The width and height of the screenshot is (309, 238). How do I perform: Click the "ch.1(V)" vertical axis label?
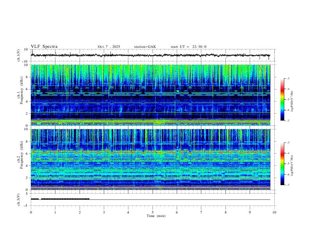[x=19, y=55]
